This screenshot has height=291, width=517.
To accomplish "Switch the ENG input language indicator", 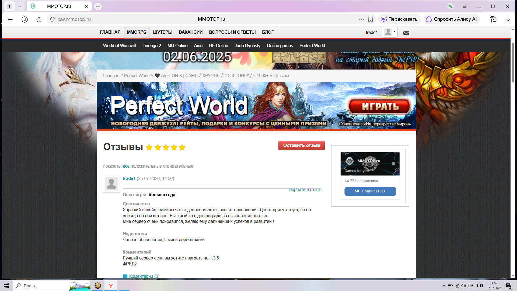I will 480,286.
